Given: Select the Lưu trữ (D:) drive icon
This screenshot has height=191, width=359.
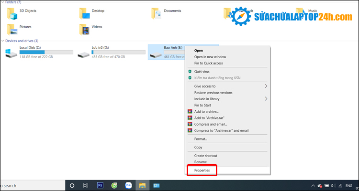Looking at the screenshot, I should (x=83, y=53).
